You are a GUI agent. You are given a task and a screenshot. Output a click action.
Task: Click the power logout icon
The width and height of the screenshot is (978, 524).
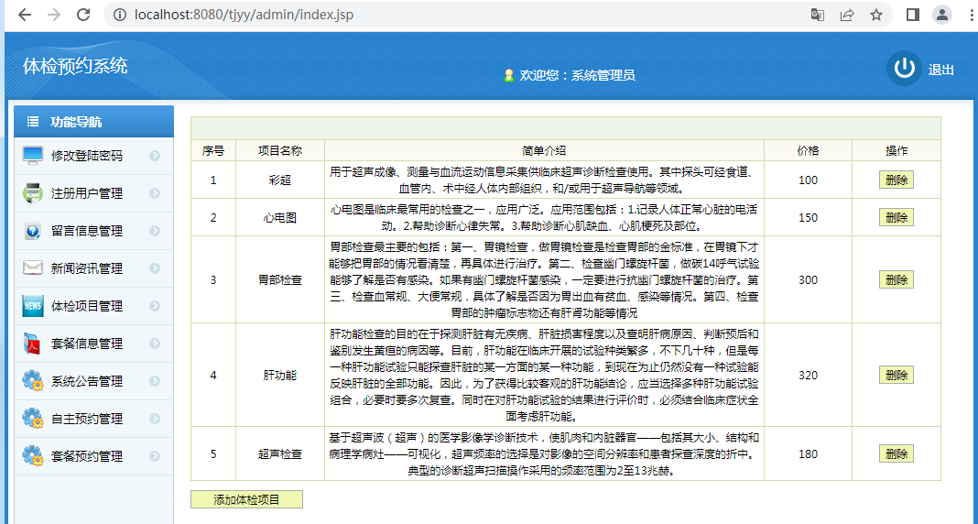904,68
